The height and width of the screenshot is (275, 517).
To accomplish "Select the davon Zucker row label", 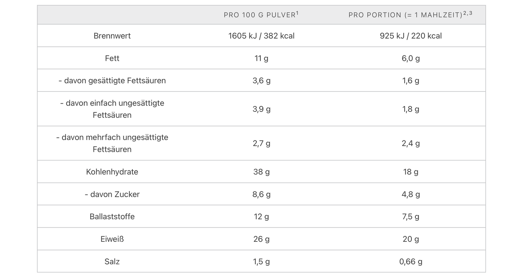I will click(112, 194).
